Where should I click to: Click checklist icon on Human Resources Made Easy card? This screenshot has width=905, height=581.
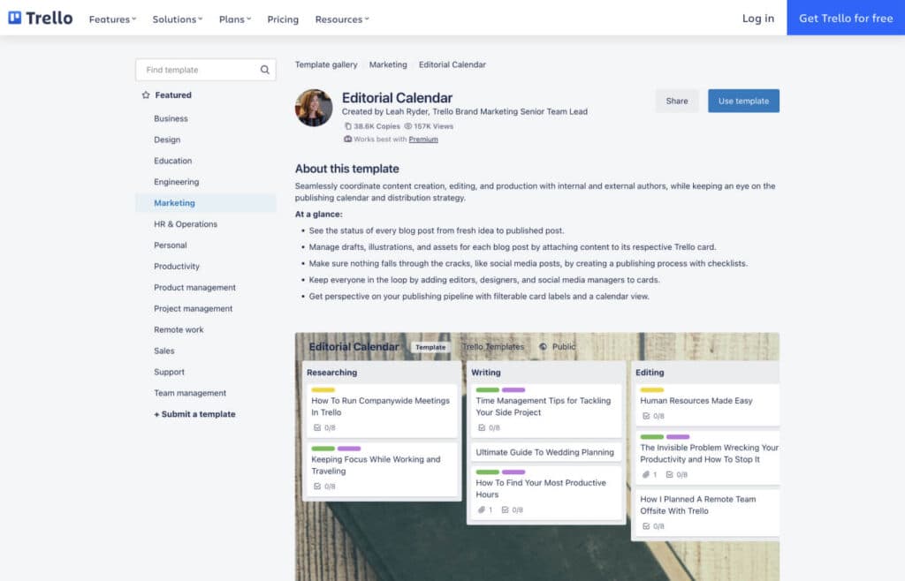point(646,416)
